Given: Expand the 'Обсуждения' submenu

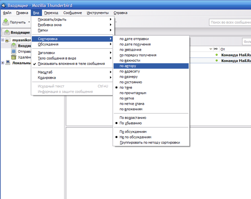Looking at the screenshot, I should pyautogui.click(x=73, y=44).
